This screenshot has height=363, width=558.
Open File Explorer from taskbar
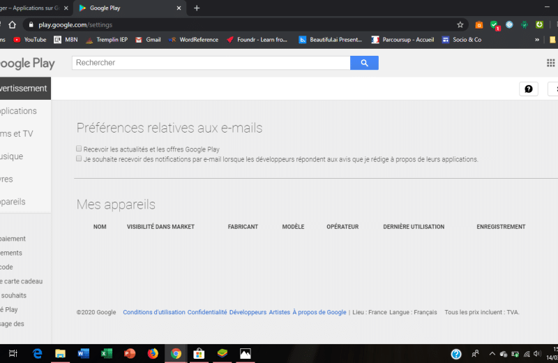click(x=60, y=353)
